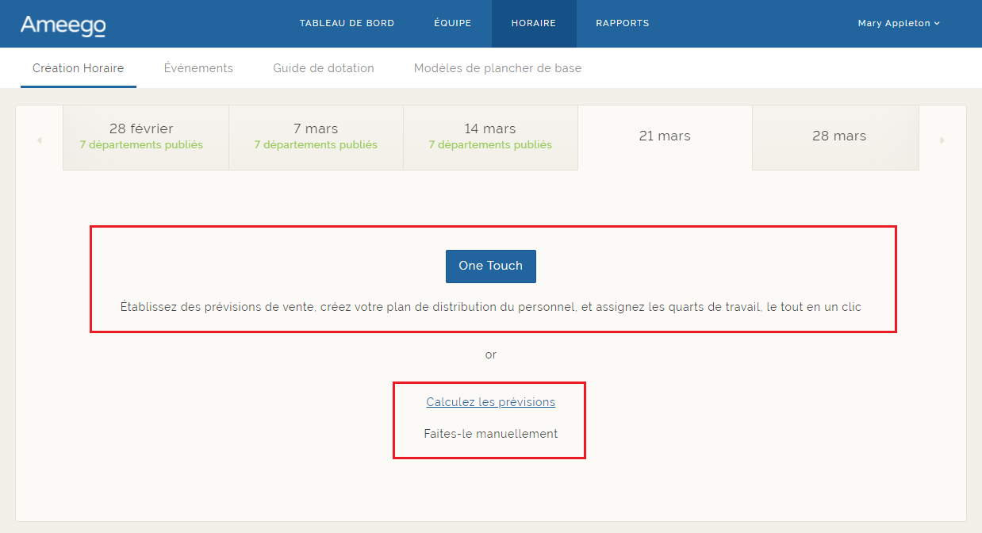The height and width of the screenshot is (533, 982).
Task: Open the Mary Appleton account menu
Action: click(x=897, y=23)
